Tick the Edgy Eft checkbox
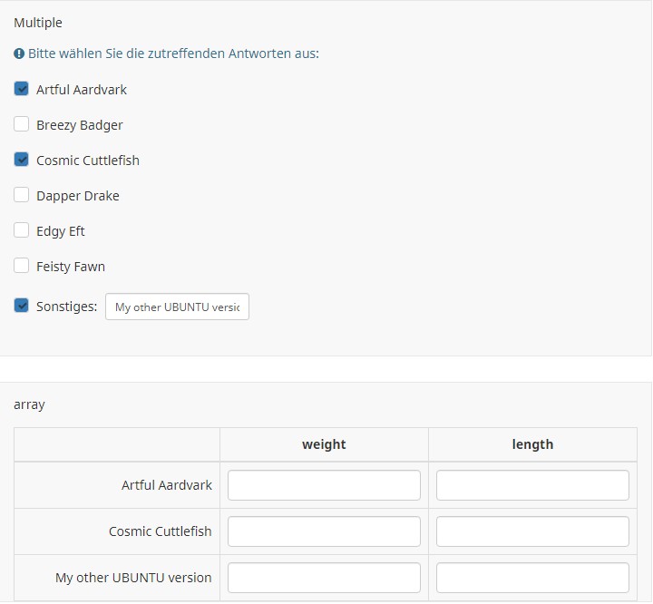Screen dimensions: 653x604 [22, 230]
